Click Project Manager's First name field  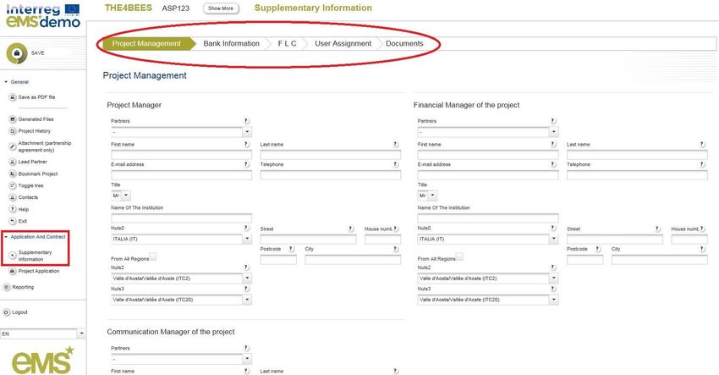(181, 155)
